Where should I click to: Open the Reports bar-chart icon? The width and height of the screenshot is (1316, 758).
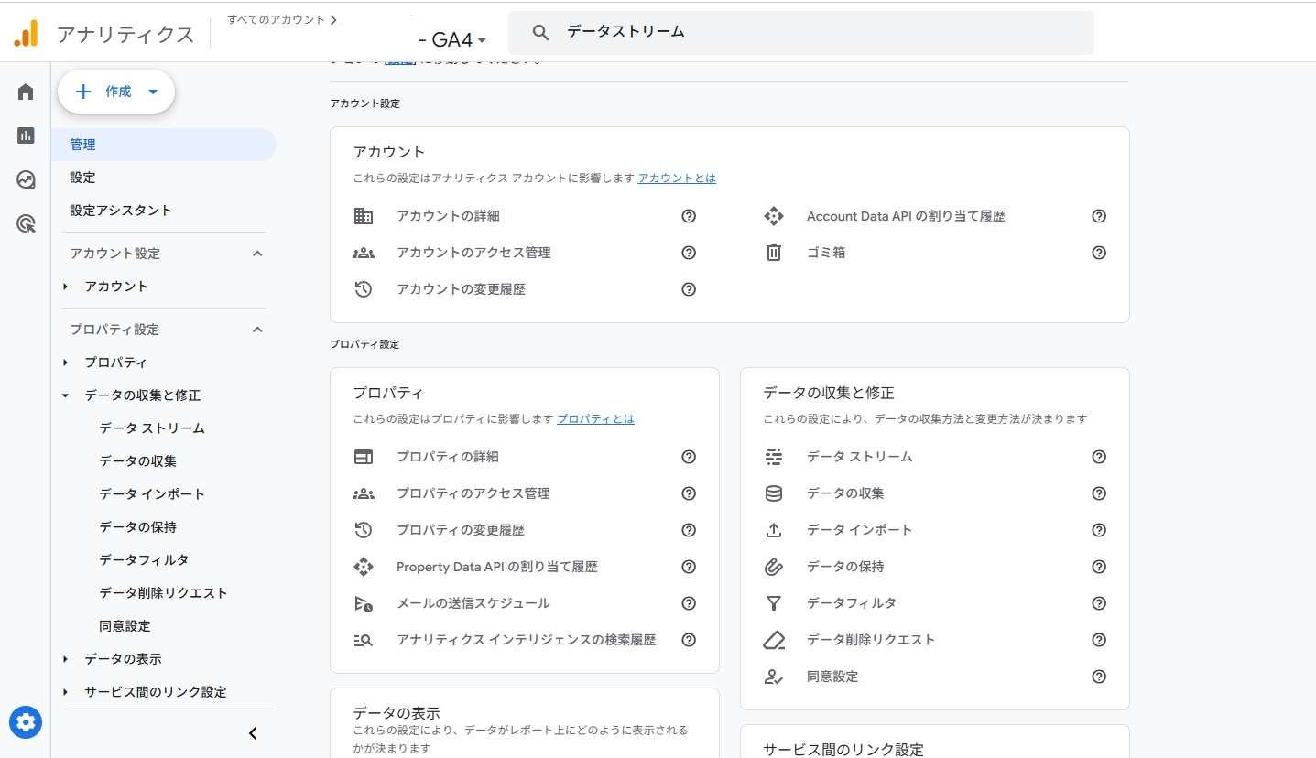[x=26, y=135]
